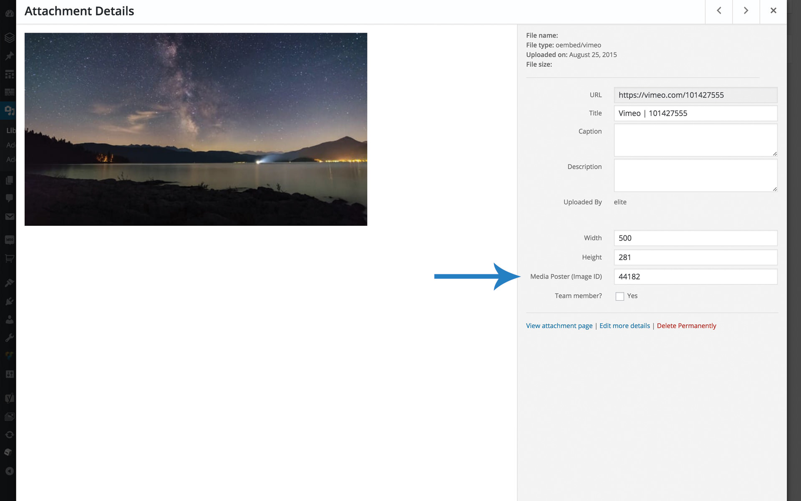Screen dimensions: 801x501
Task: Click Delete Permanently link
Action: pos(686,326)
